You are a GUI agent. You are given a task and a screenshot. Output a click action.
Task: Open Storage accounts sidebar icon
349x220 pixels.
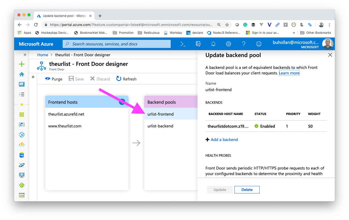click(x=22, y=195)
